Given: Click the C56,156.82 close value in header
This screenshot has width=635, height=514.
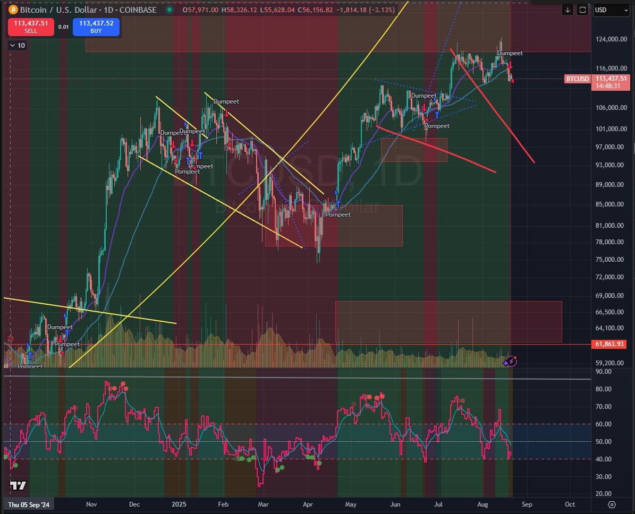Looking at the screenshot, I should pos(316,10).
